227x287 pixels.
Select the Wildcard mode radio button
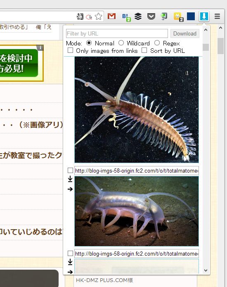click(x=121, y=43)
